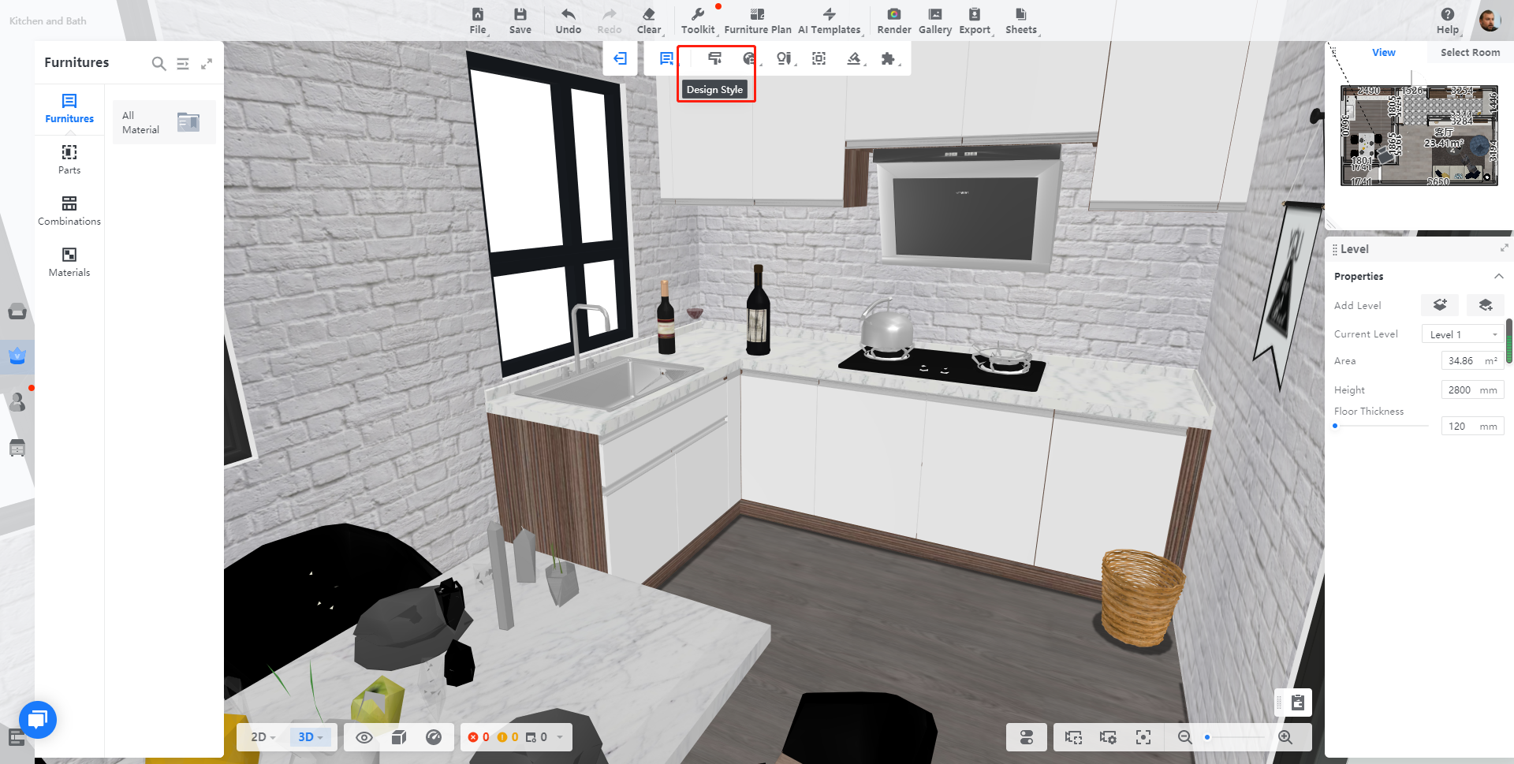The image size is (1514, 764).
Task: Select the Design Style paint roller icon
Action: [714, 58]
